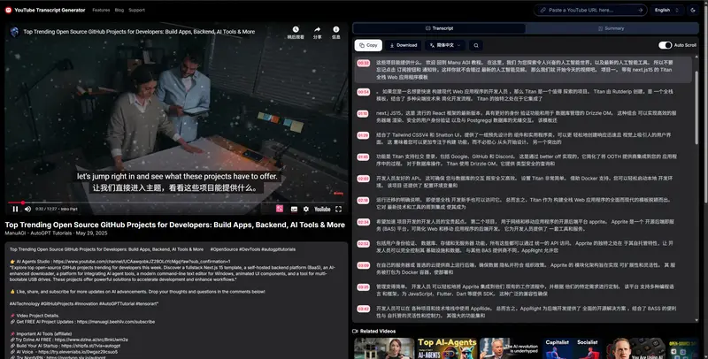Viewport: 708px width, 359px height.
Task: Click the channel avatar in the video header
Action: [x=14, y=32]
